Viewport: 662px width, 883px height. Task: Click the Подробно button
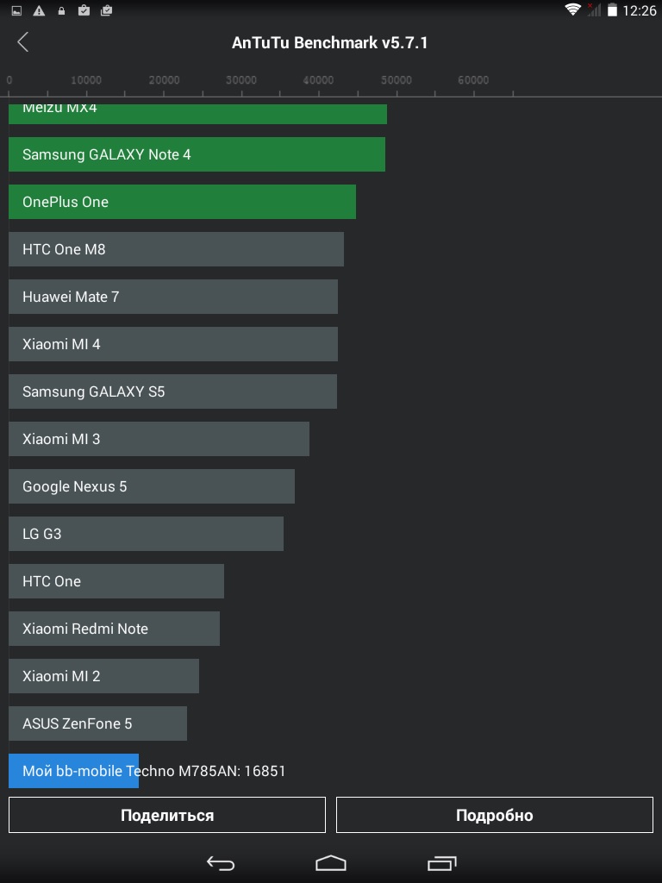coord(494,815)
